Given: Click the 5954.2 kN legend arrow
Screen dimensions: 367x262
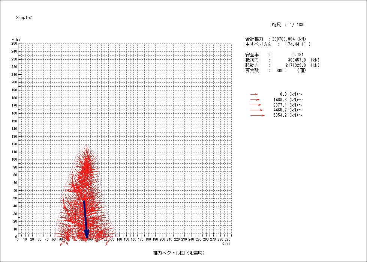Looking at the screenshot, I should point(258,115).
